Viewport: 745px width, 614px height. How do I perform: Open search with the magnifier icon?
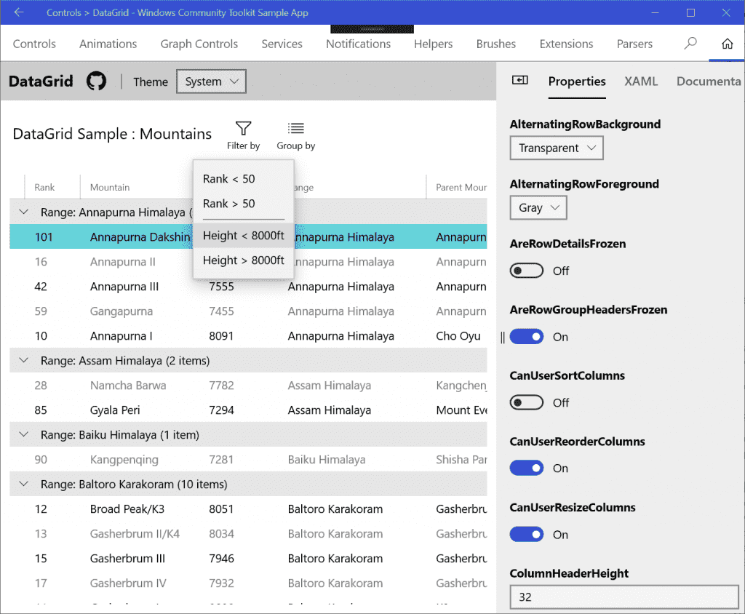pos(690,44)
